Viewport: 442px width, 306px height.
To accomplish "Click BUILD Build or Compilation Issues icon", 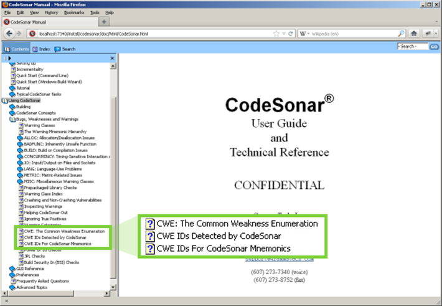I will (20, 150).
